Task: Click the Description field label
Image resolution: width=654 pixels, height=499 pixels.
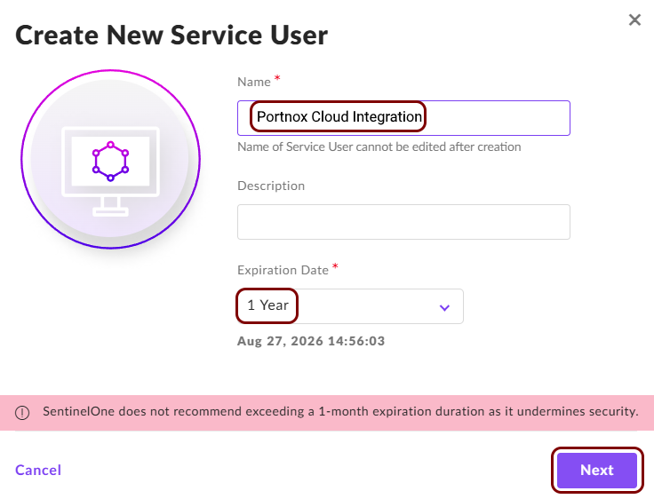Action: [x=271, y=186]
